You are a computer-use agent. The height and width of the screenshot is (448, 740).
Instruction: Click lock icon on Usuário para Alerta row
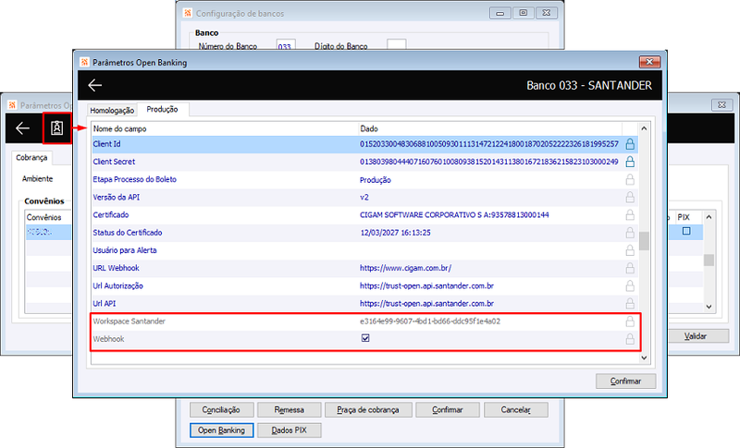pyautogui.click(x=630, y=250)
